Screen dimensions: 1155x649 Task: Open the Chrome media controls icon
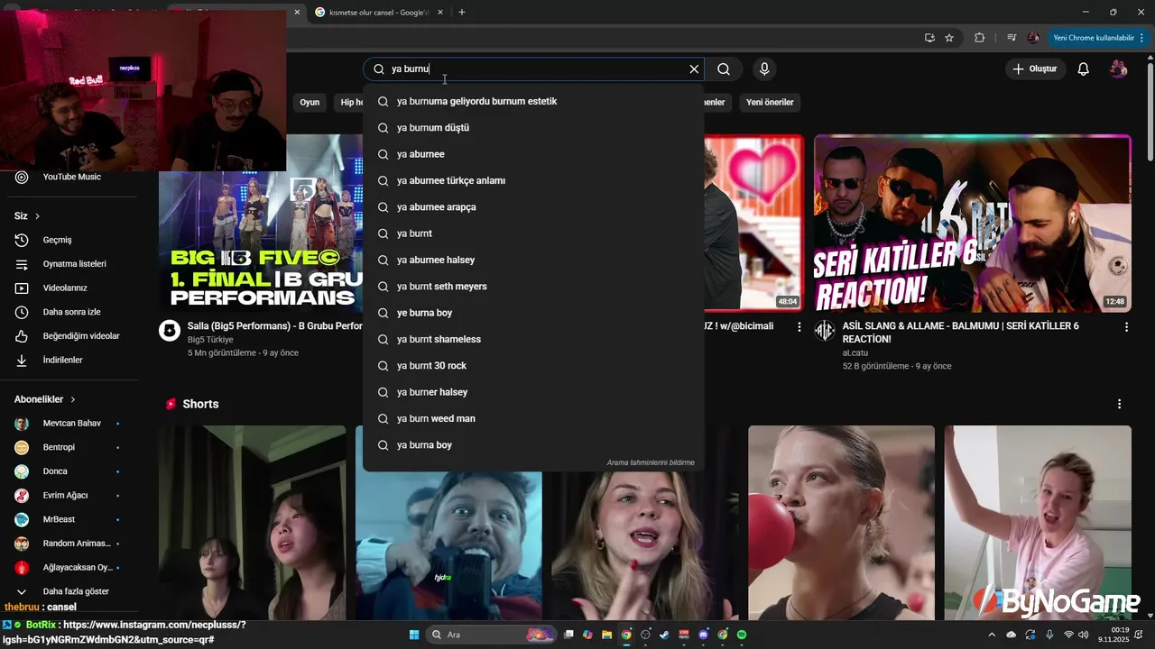point(1012,38)
